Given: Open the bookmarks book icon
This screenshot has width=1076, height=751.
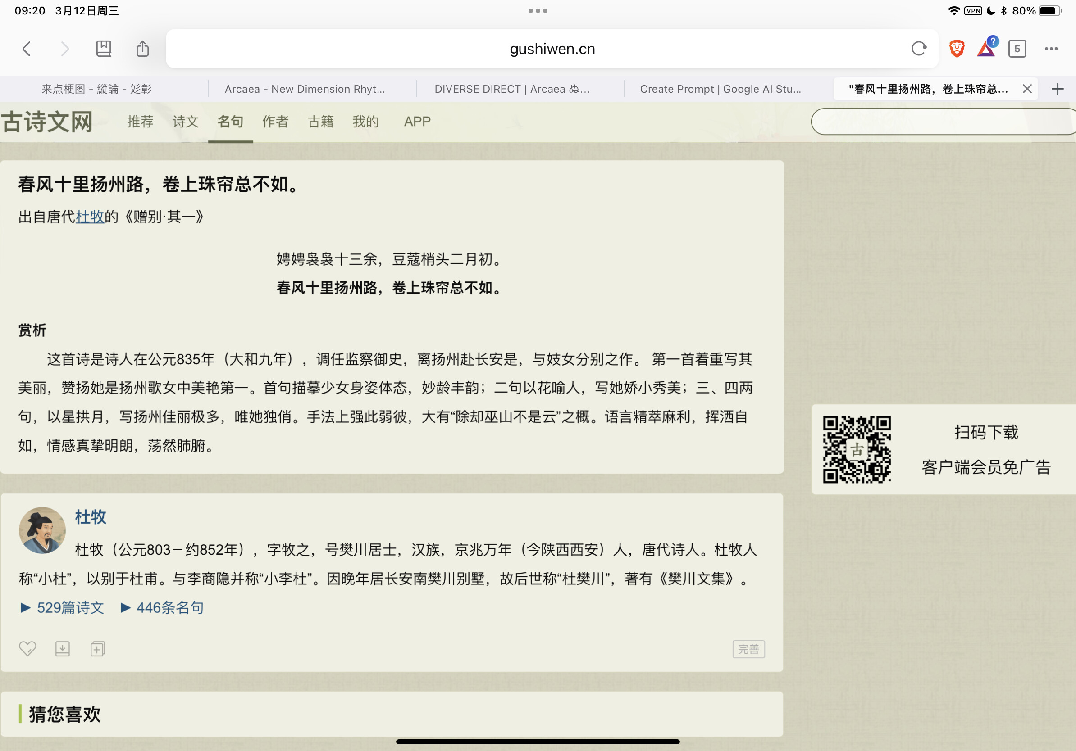Looking at the screenshot, I should tap(103, 49).
